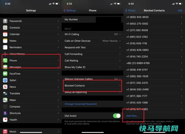Tap Wi-Fi status icon in Settings screen
Screen dimensions: 185x134
(53, 4)
